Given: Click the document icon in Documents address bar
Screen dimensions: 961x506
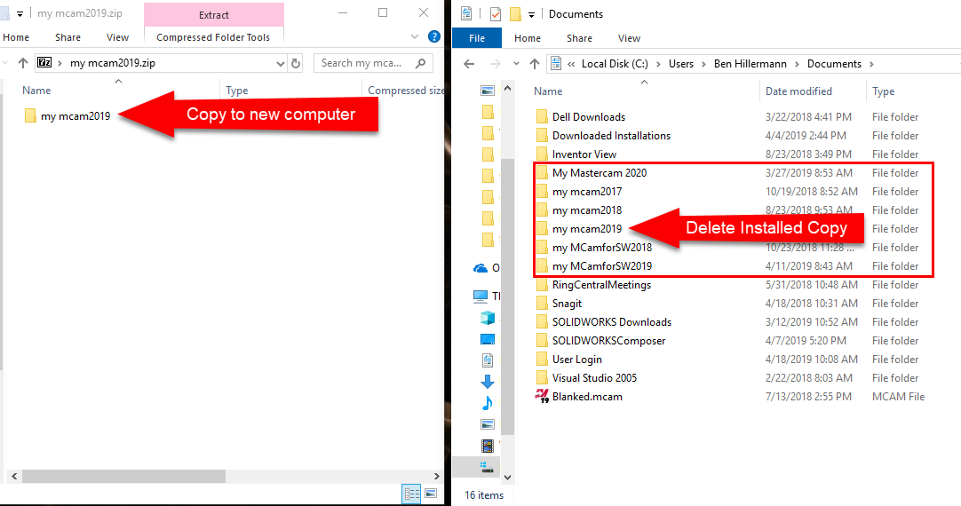Looking at the screenshot, I should pos(557,64).
